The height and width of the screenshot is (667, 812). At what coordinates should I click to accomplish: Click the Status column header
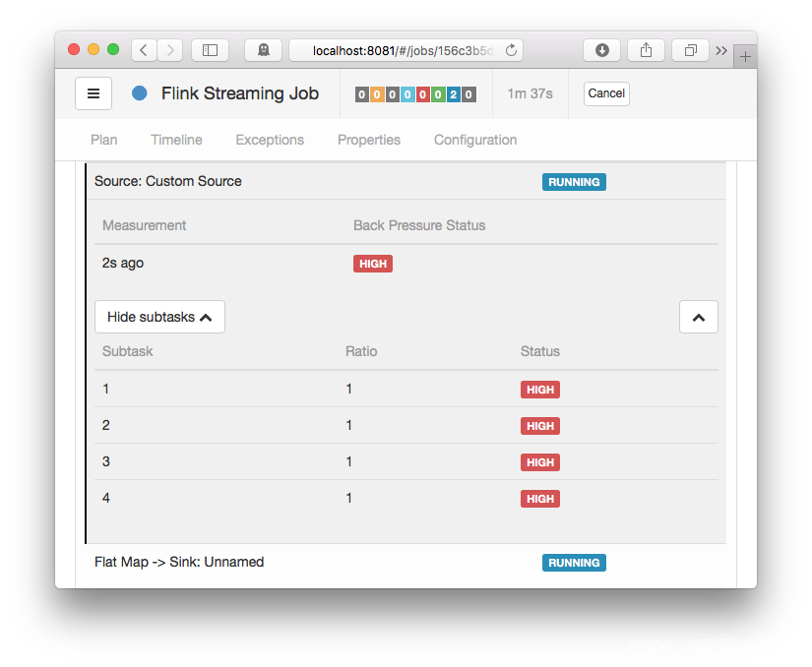click(x=540, y=351)
